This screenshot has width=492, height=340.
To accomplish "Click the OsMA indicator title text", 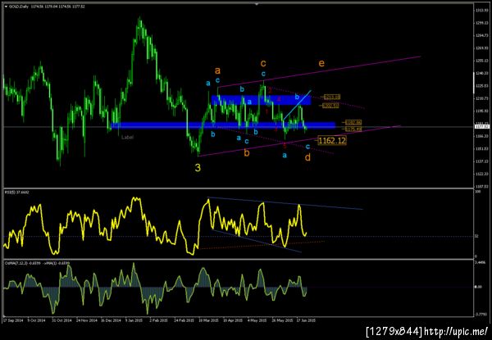I will pos(37,263).
